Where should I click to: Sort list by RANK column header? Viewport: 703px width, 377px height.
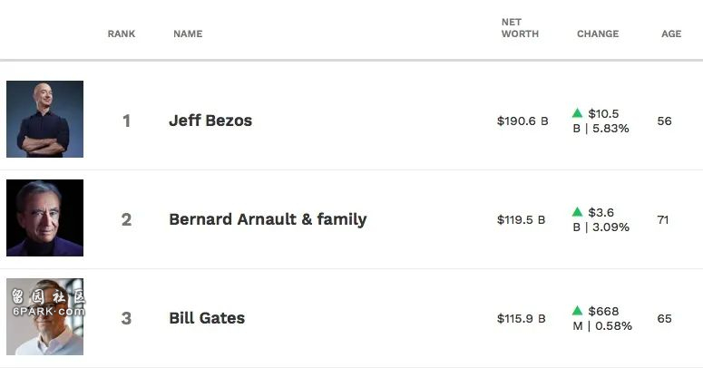pyautogui.click(x=122, y=34)
